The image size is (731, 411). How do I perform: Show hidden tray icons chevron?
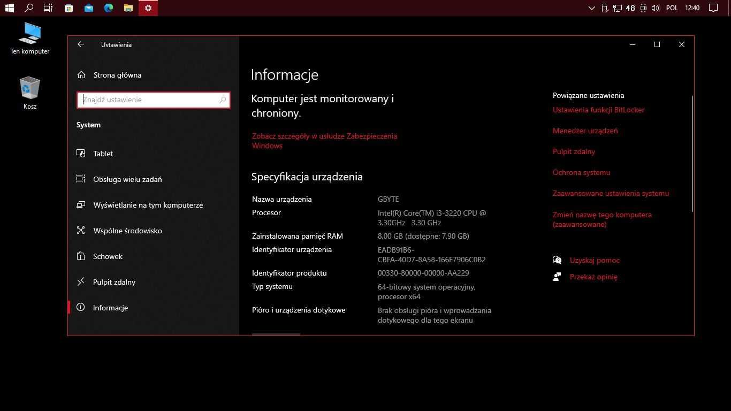(591, 8)
